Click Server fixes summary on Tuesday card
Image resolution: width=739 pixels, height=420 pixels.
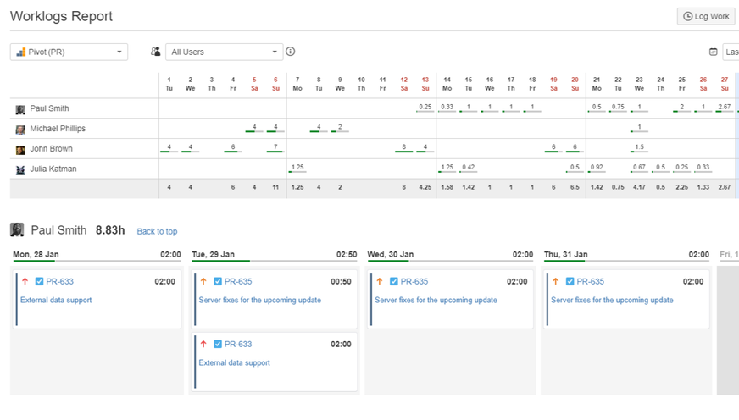(259, 300)
